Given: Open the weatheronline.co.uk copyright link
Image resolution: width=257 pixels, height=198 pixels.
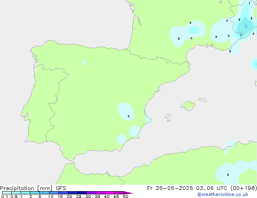Looking at the screenshot, I should [223, 194].
